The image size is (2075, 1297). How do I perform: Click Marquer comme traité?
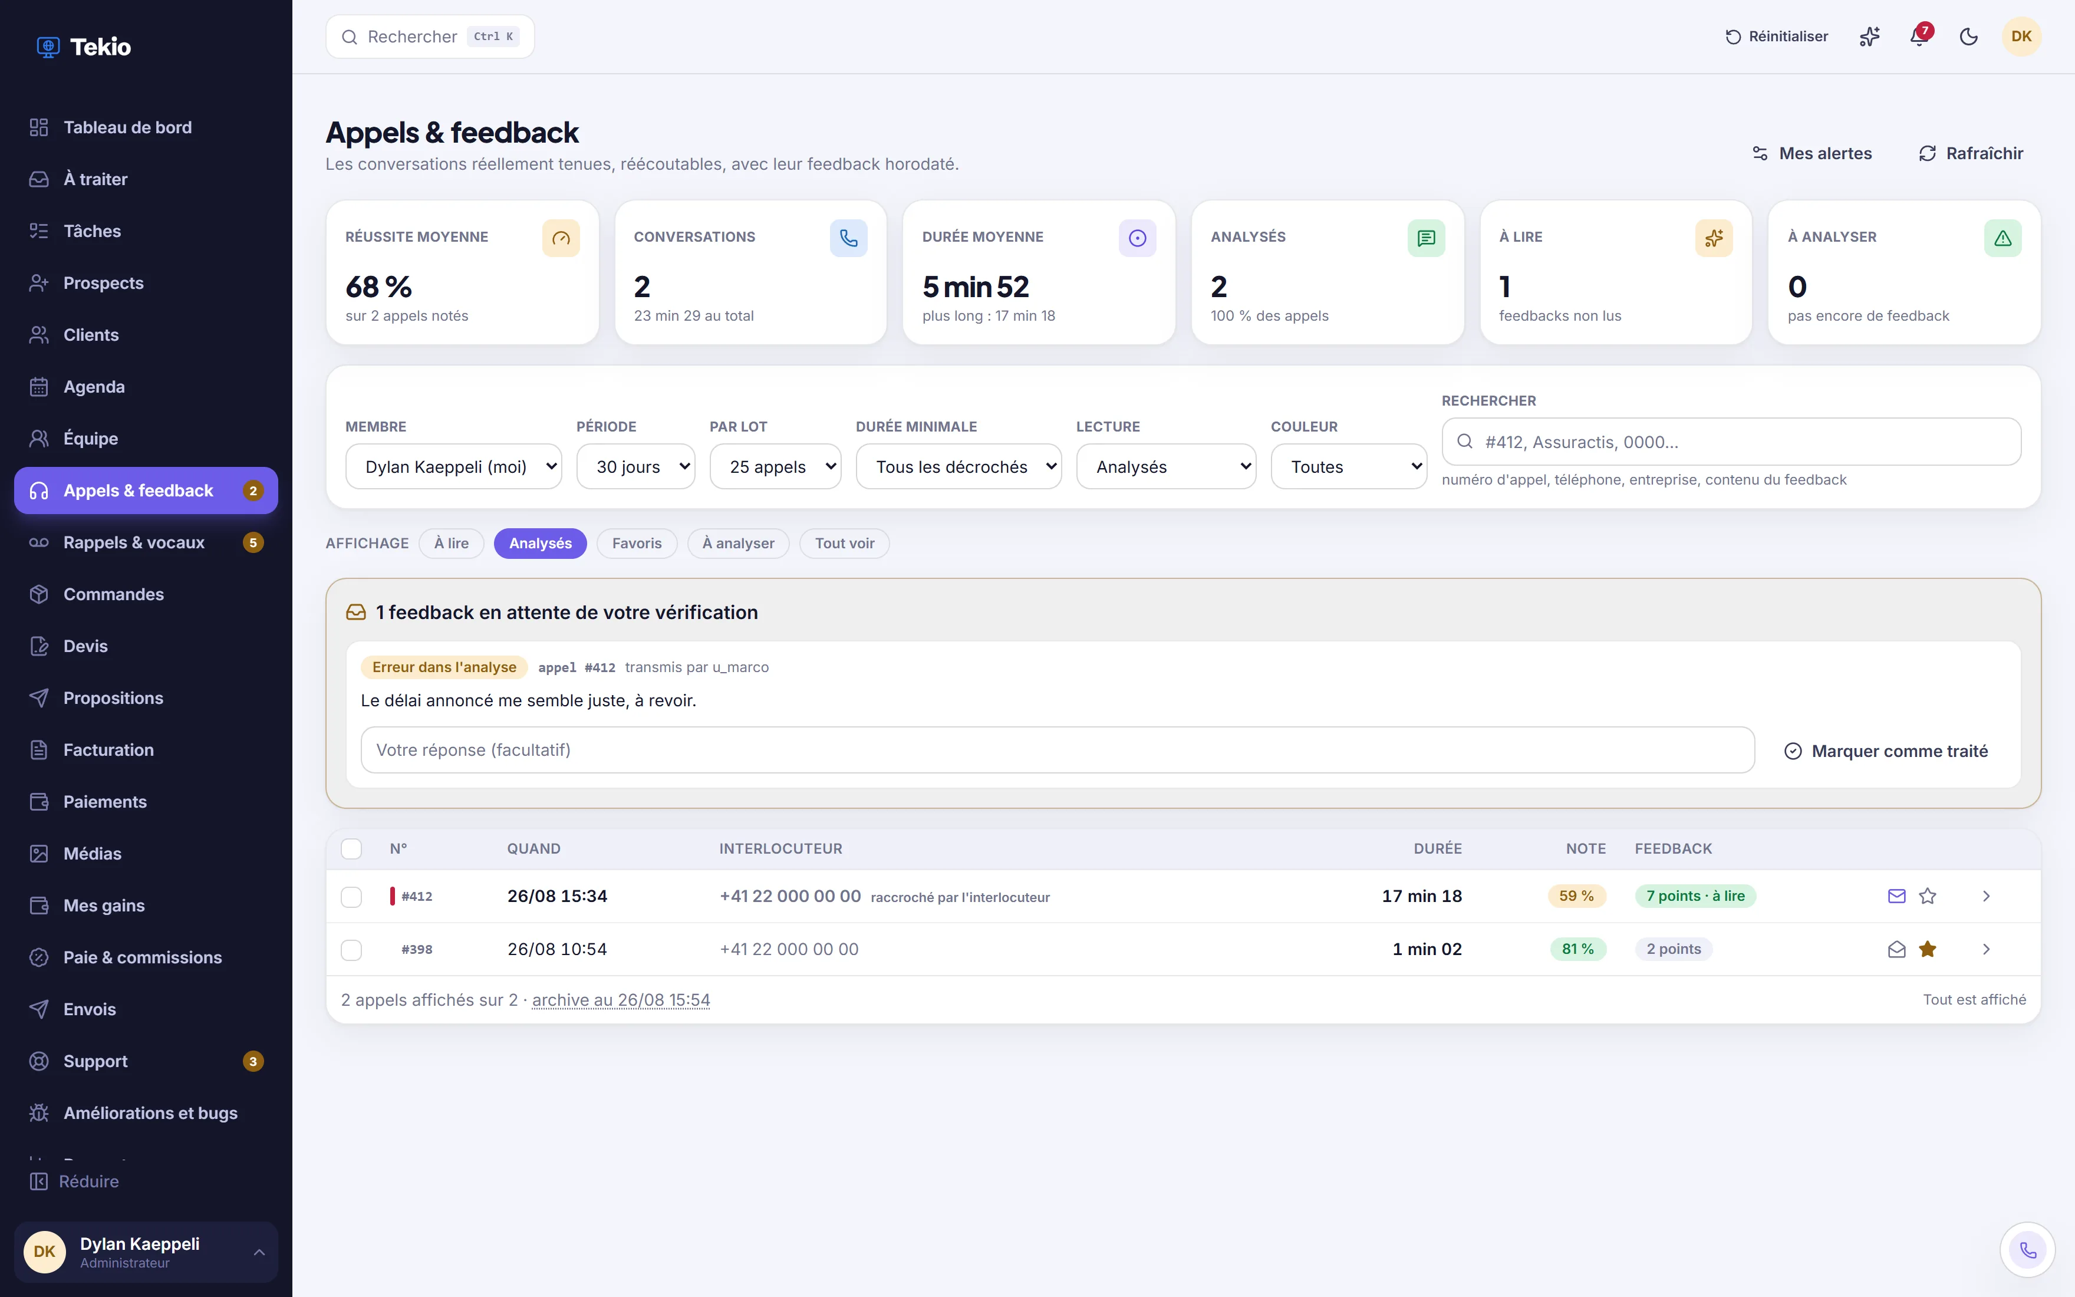click(x=1886, y=752)
